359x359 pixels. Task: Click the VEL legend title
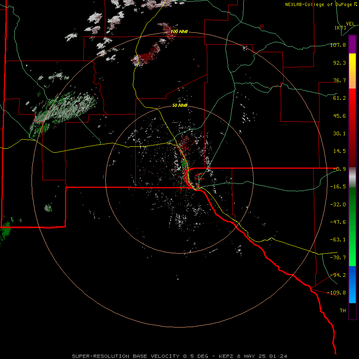coord(350,24)
